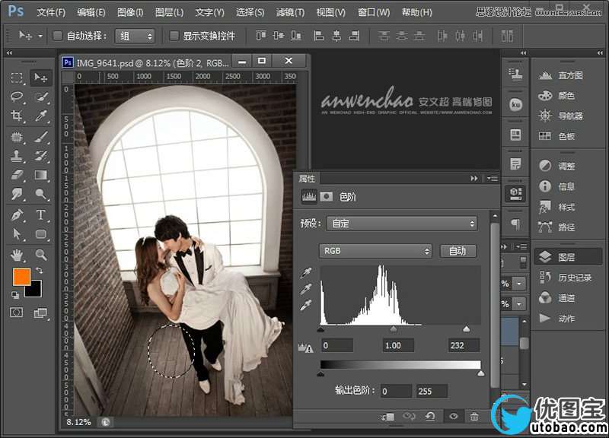Switch to the layer mask view in 属性
The width and height of the screenshot is (609, 438).
pos(327,197)
